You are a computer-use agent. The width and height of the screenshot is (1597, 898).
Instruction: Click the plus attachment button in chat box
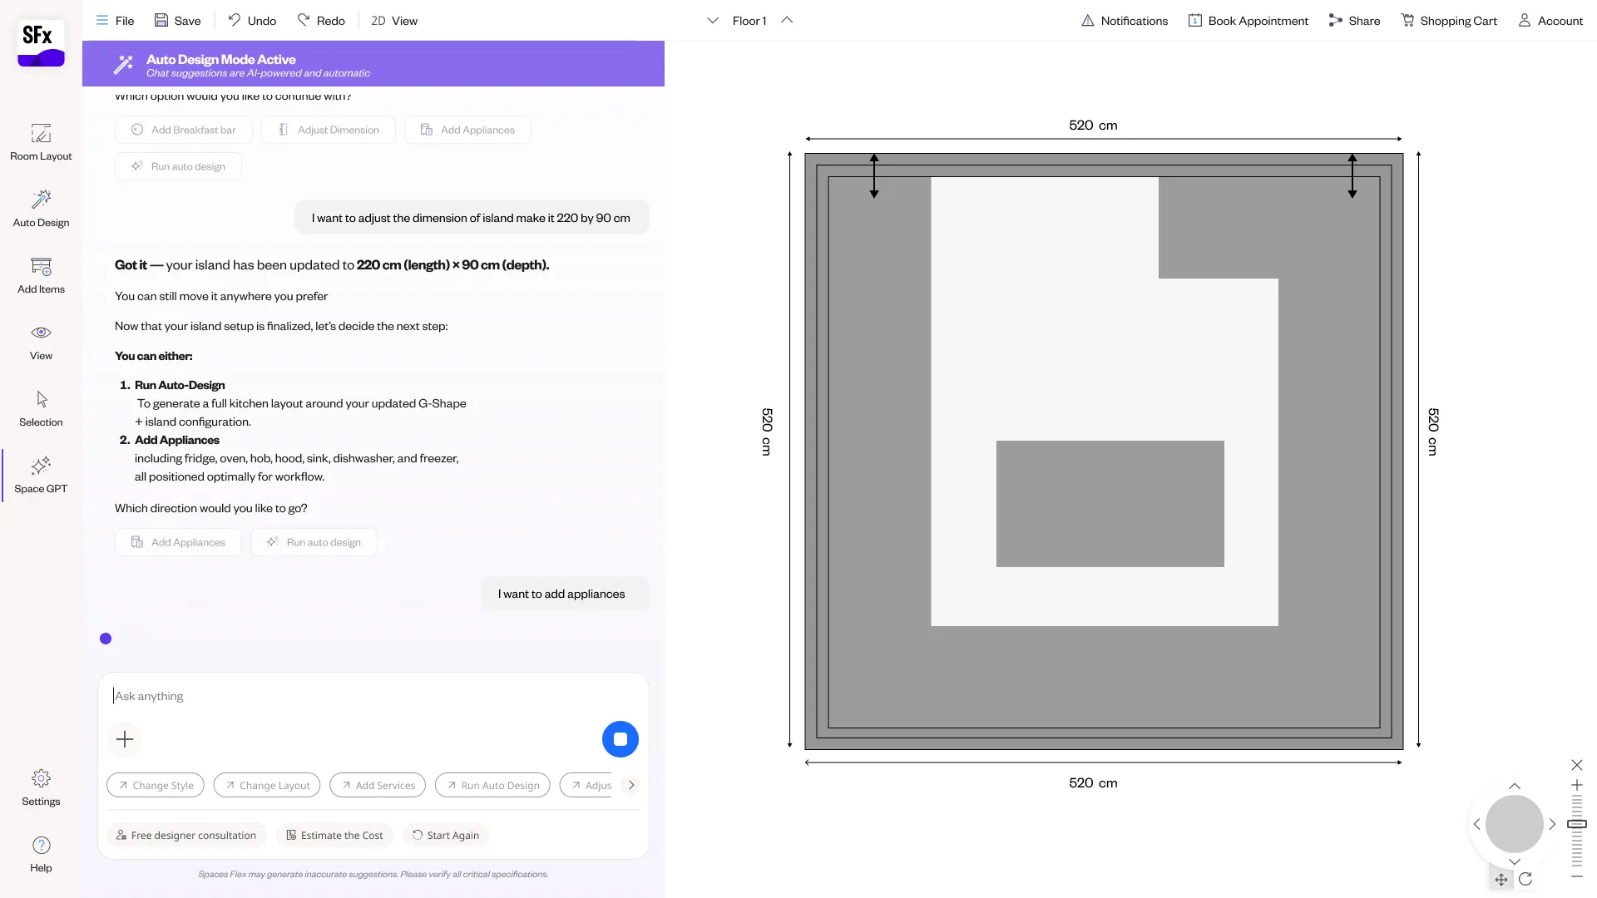(x=125, y=739)
